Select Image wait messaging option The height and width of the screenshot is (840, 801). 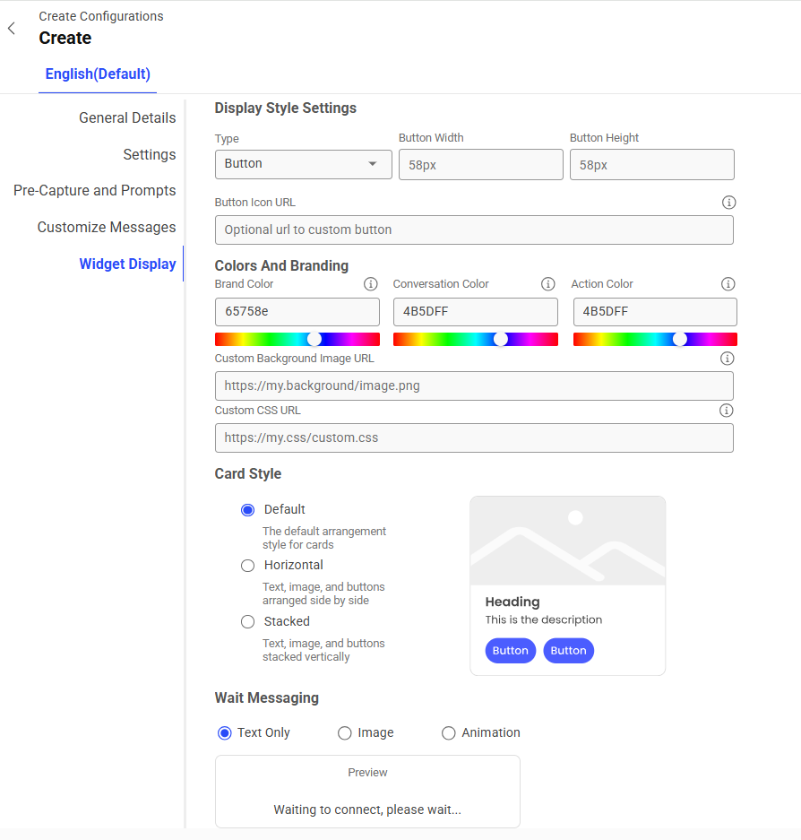tap(344, 732)
